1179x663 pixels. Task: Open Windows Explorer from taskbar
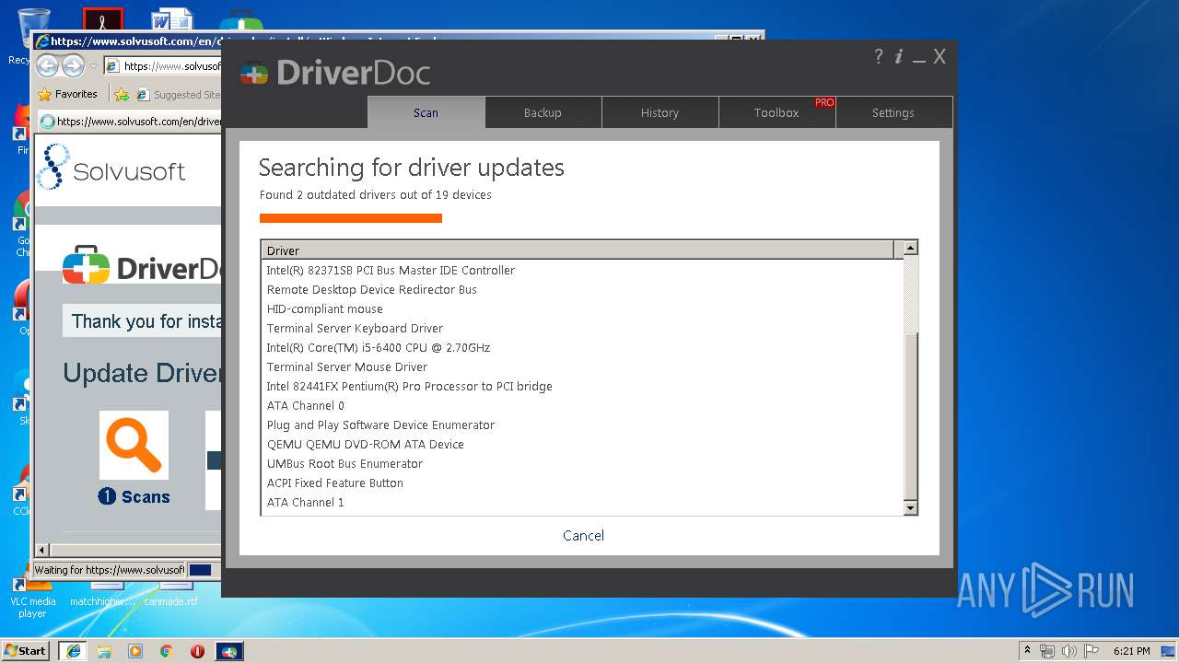pyautogui.click(x=104, y=651)
